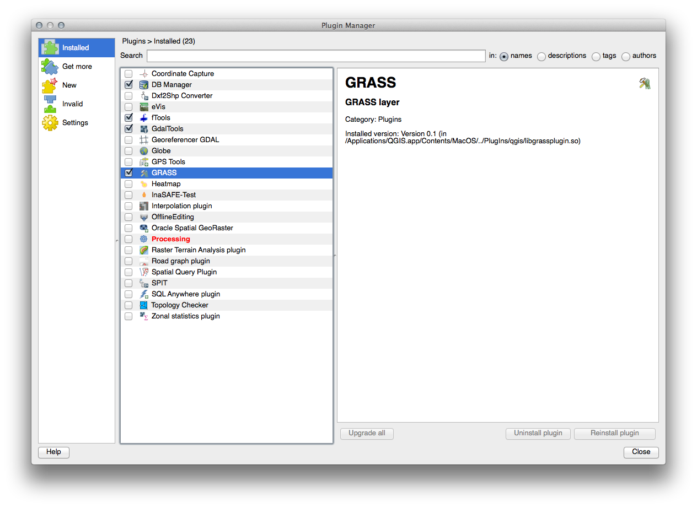Click the Help button
The width and height of the screenshot is (697, 508).
(x=53, y=452)
